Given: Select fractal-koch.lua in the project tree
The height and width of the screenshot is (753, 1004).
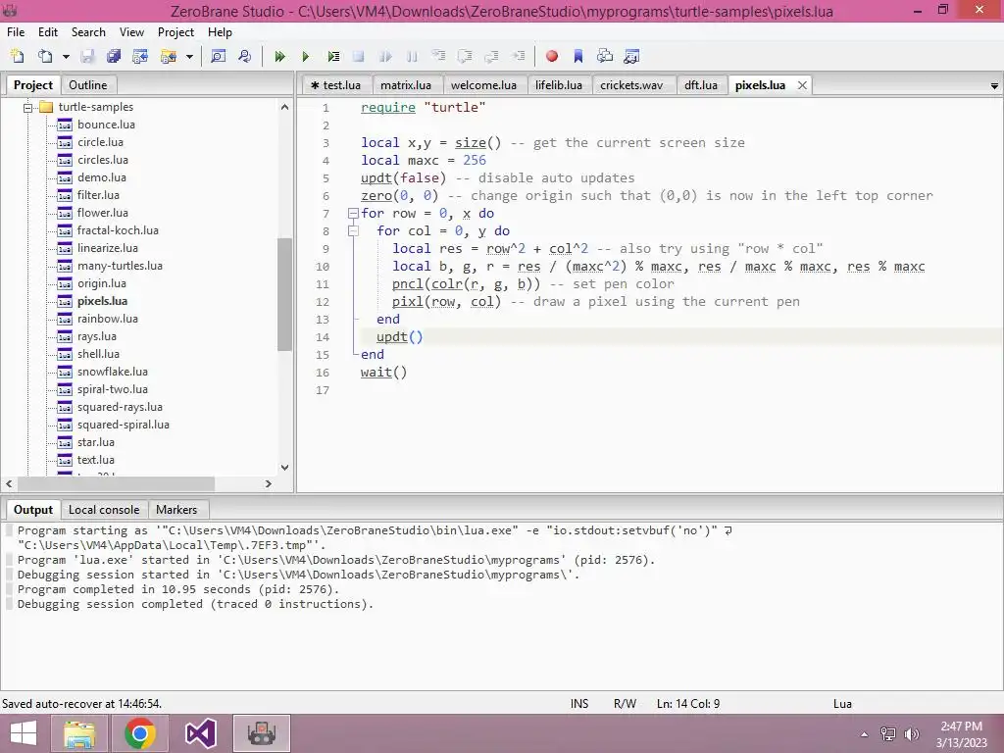Looking at the screenshot, I should tap(118, 230).
